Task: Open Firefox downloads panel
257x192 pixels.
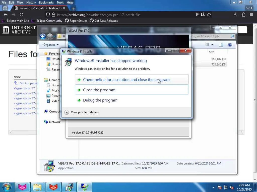Action: pyautogui.click(x=235, y=14)
